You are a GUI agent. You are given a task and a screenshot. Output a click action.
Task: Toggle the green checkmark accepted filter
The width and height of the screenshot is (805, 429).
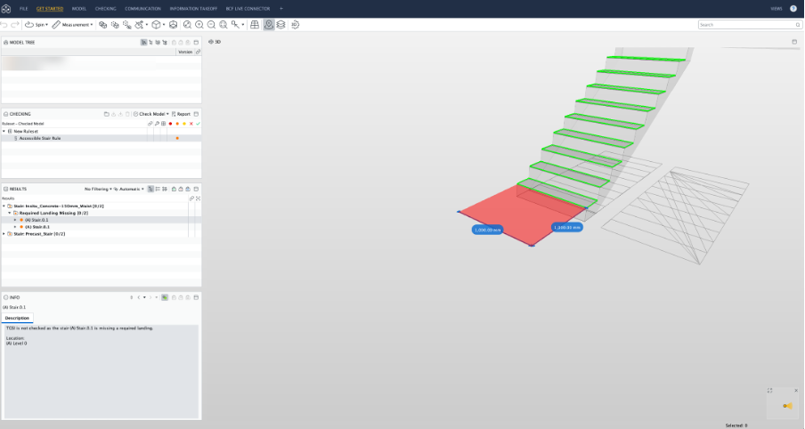pos(198,124)
